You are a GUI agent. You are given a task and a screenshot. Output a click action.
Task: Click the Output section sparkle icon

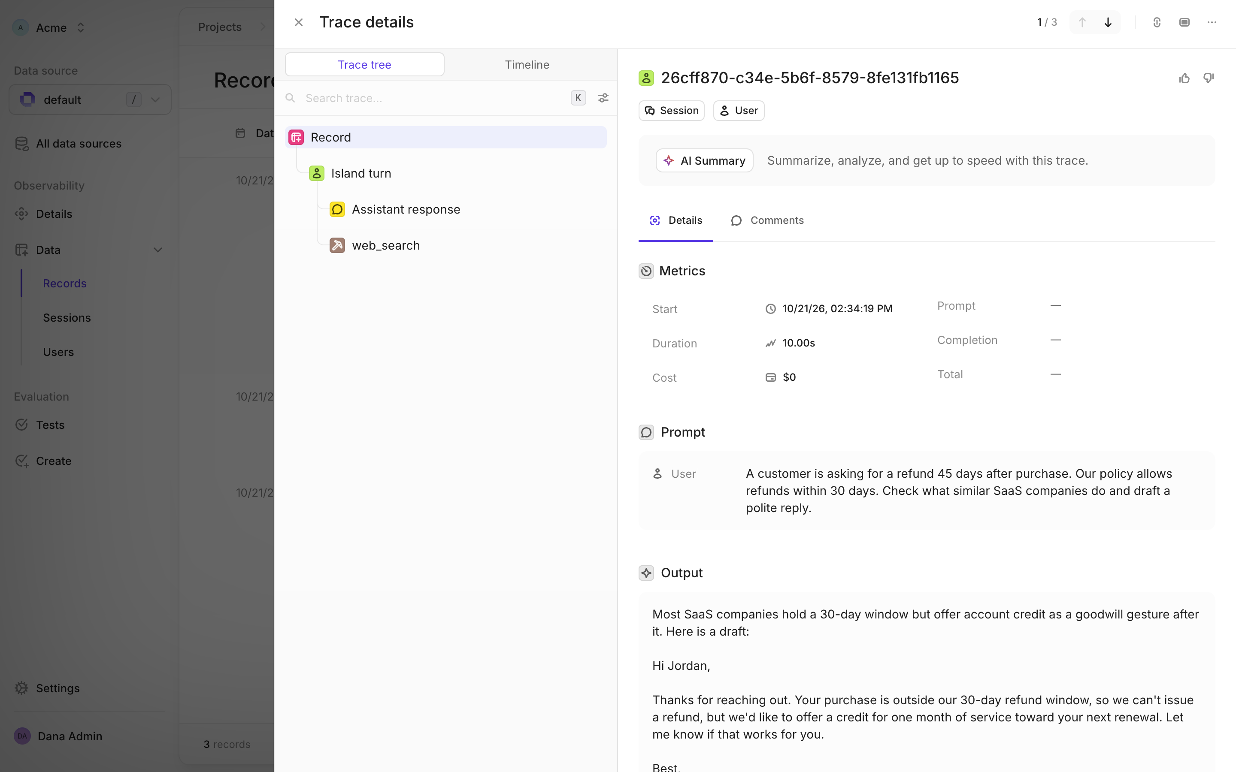[x=645, y=573]
